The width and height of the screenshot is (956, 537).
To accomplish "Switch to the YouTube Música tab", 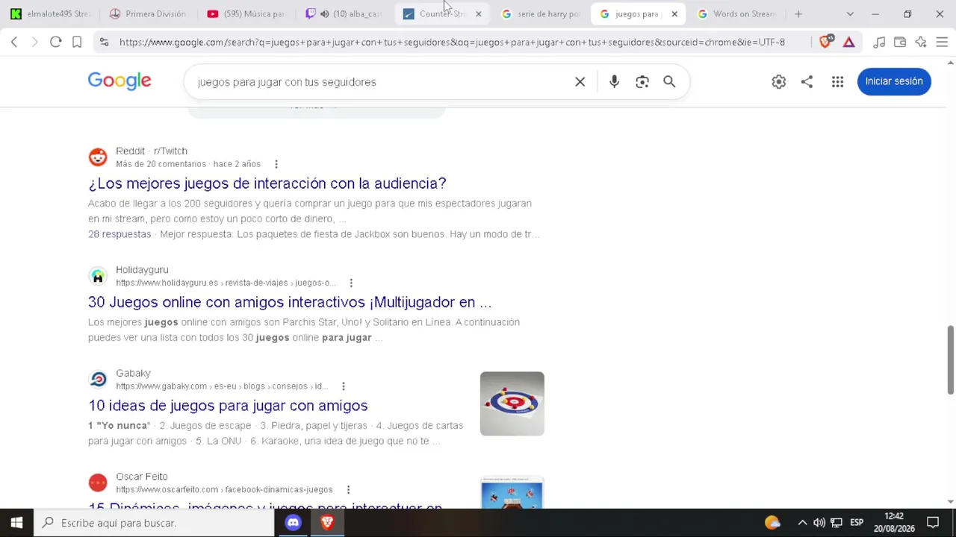I will coord(246,14).
